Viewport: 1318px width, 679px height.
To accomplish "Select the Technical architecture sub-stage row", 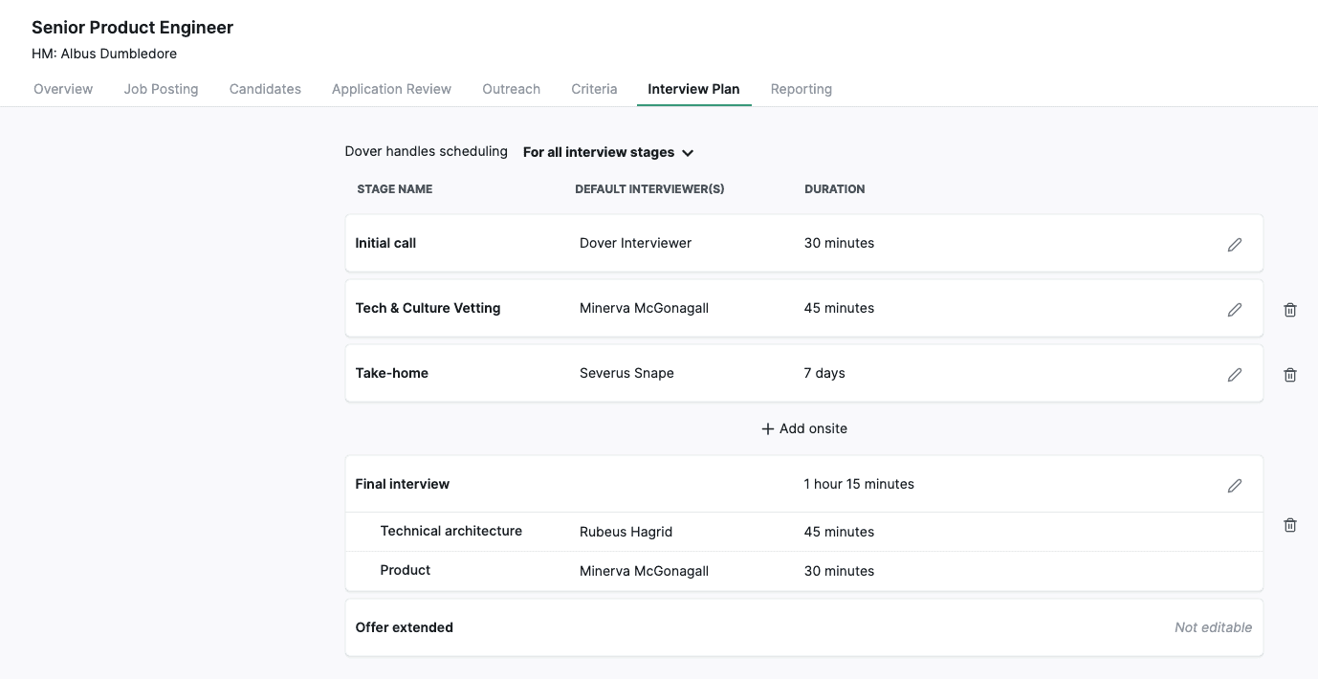I will [450, 531].
